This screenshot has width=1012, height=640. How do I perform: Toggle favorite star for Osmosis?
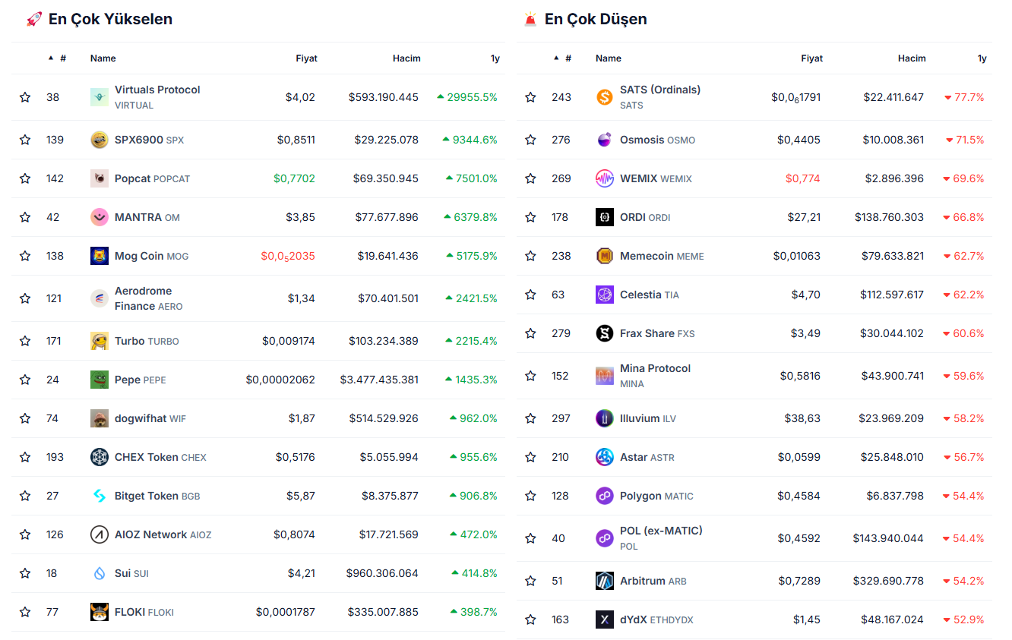click(x=530, y=140)
